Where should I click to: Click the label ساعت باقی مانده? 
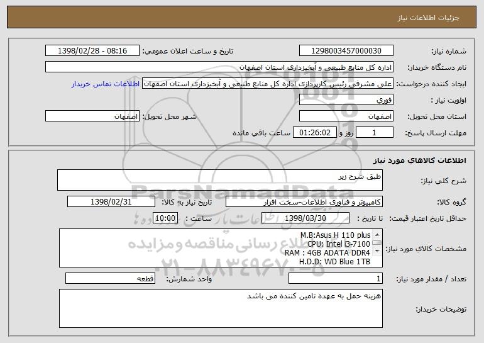click(x=261, y=133)
